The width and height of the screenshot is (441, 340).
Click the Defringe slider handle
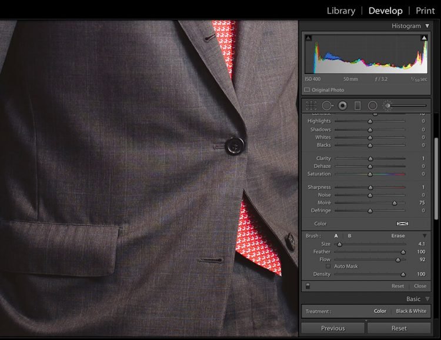370,211
